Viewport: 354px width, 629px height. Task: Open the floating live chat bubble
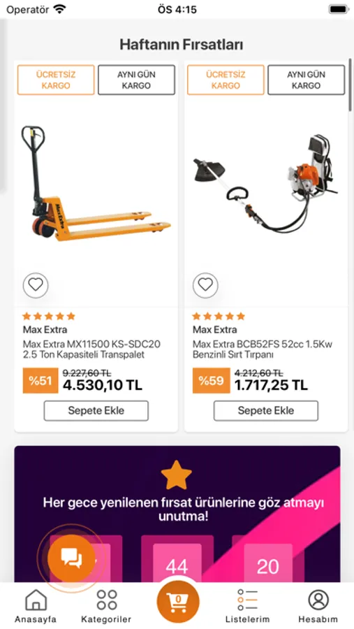71,558
